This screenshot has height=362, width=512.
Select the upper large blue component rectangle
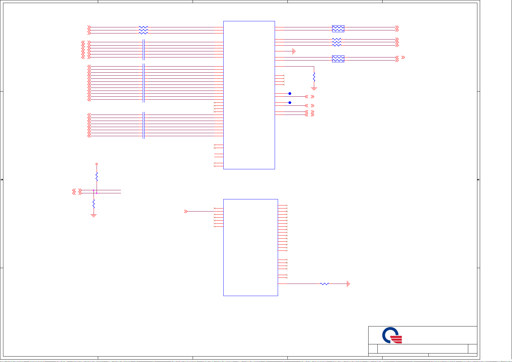(x=249, y=95)
